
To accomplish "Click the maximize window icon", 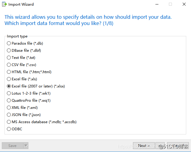I will [170, 4].
